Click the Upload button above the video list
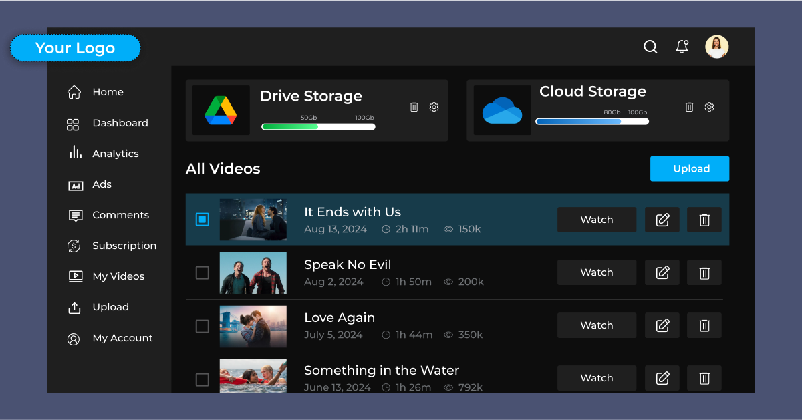The width and height of the screenshot is (802, 420). click(690, 168)
